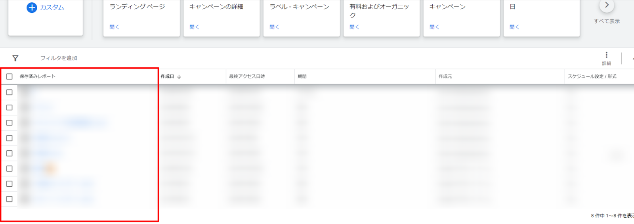Viewport: 634px width, 224px height.
Task: Open the three-dot 詳細 menu icon
Action: coord(606,55)
